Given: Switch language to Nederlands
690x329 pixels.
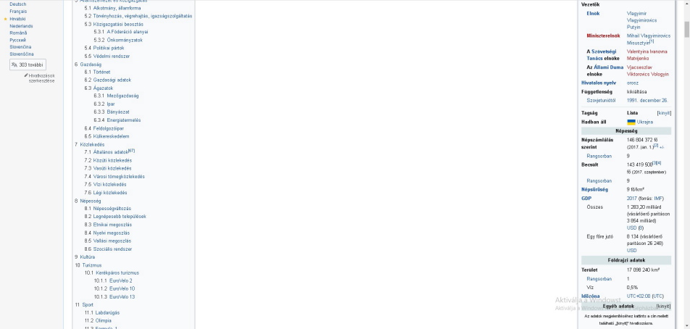Looking at the screenshot, I should (21, 25).
